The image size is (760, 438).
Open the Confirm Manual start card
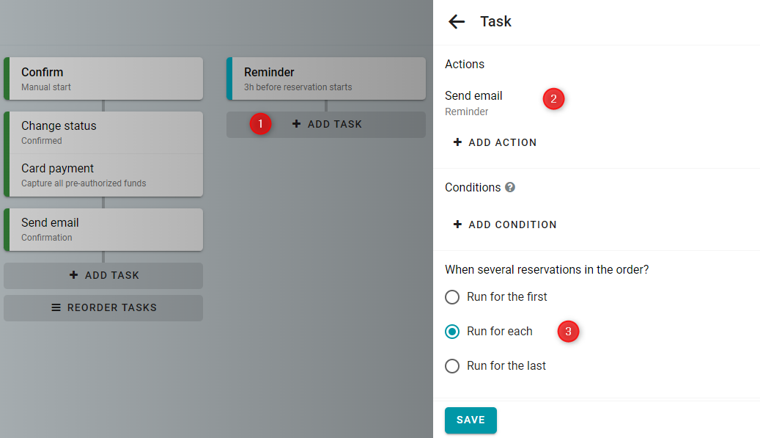pyautogui.click(x=103, y=79)
